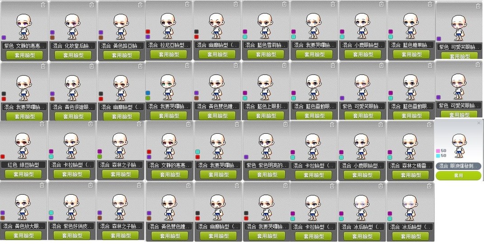Select purple swatch on 紫色 文靜的惠惠 card
This screenshot has width=484, height=244.
[4, 38]
